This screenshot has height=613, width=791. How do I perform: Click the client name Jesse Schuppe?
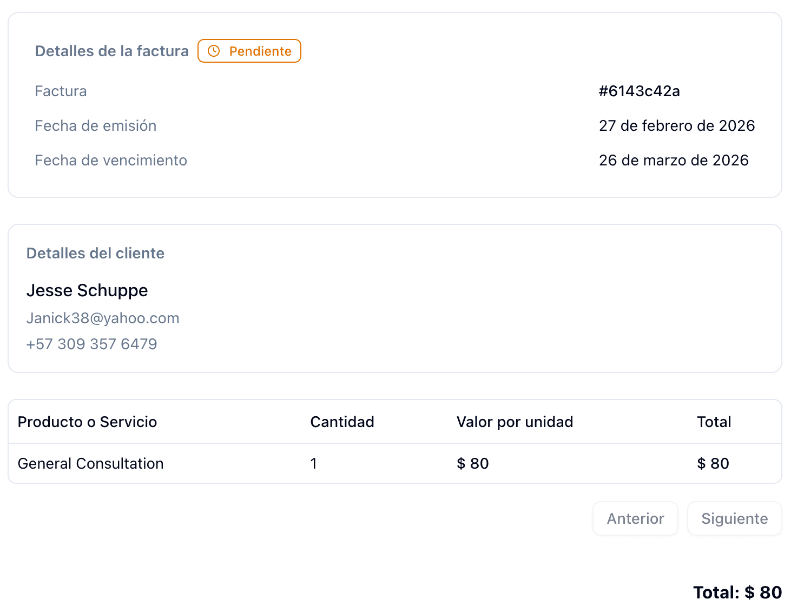[x=87, y=291]
